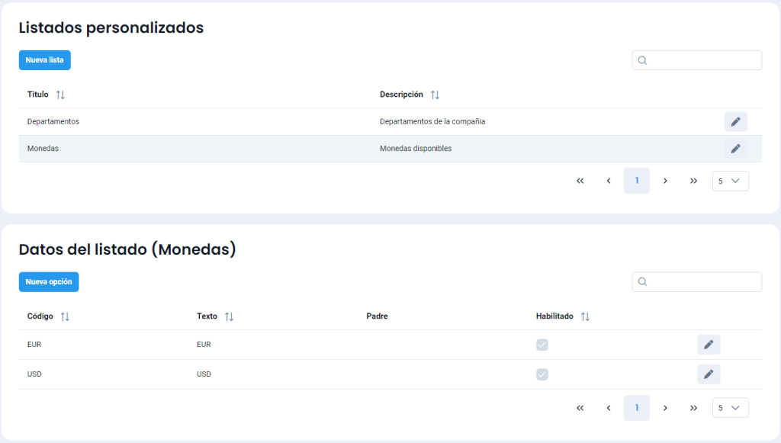Jump to last page of list data
Screen dimensions: 781x443
click(693, 408)
